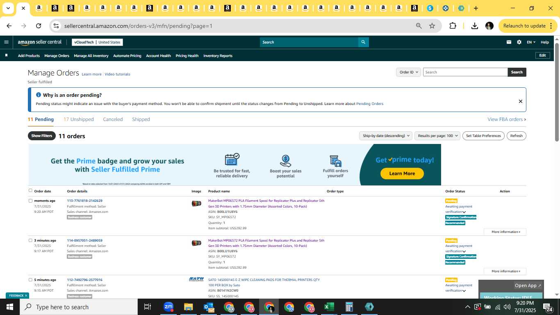Open the tab search dropdown arrow
The height and width of the screenshot is (315, 560).
tap(8, 8)
